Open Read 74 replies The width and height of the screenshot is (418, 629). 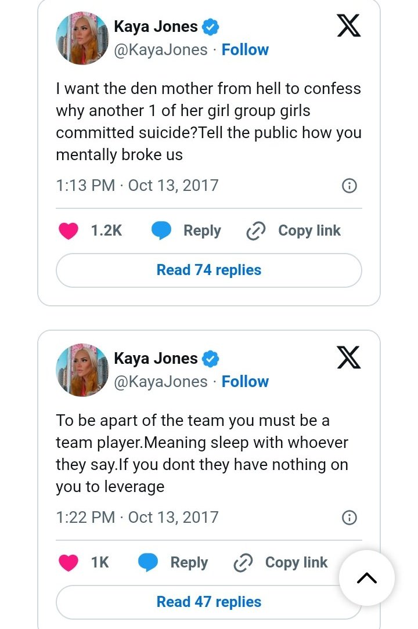tap(209, 270)
